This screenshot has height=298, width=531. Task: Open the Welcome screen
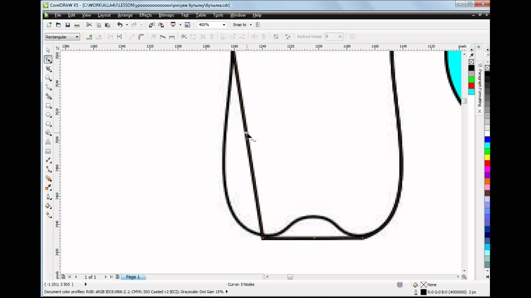188,25
